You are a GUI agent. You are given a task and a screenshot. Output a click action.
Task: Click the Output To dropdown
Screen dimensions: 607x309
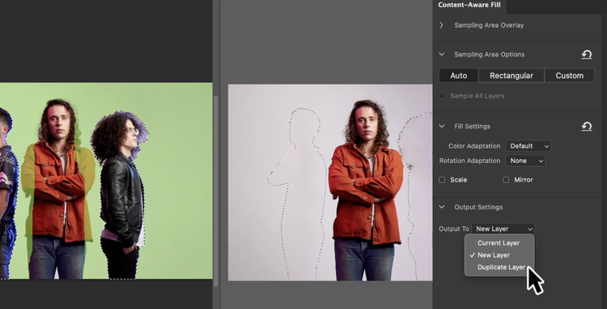tap(503, 229)
